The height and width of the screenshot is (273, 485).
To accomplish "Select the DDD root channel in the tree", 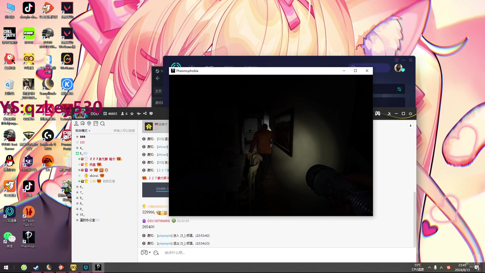I will (x=83, y=137).
